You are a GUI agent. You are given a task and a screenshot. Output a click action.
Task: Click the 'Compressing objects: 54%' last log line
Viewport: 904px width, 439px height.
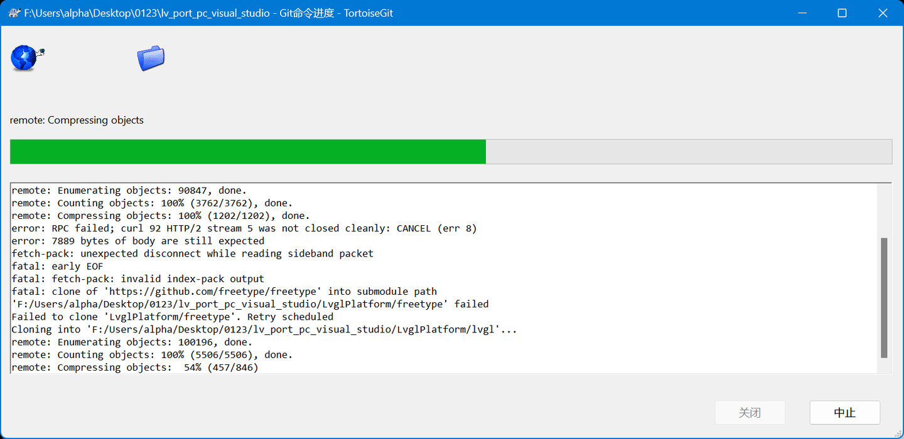coord(135,368)
